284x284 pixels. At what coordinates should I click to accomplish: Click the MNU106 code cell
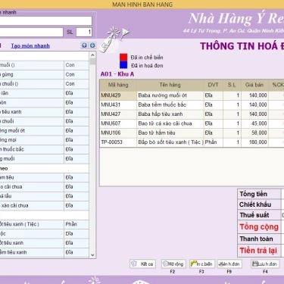pos(118,133)
